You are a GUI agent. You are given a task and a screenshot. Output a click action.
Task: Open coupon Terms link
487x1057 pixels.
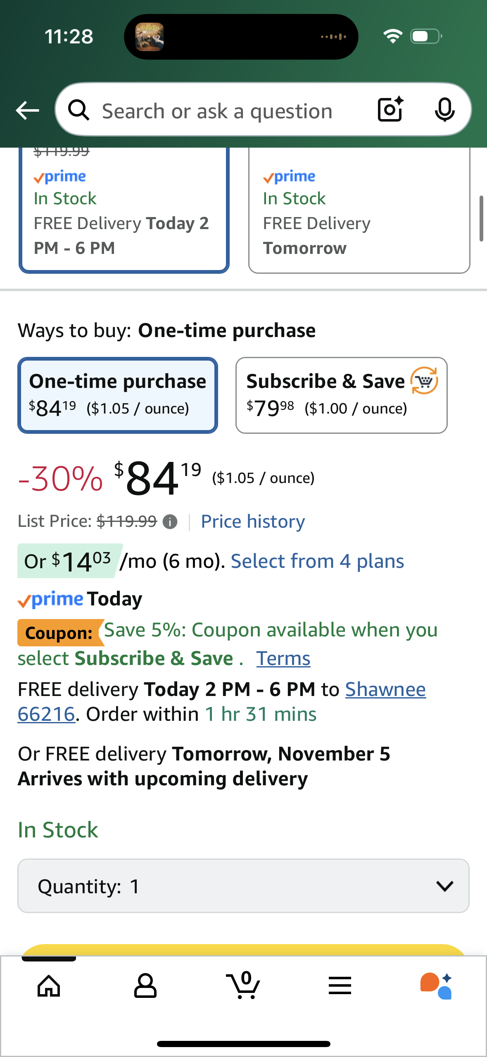283,658
